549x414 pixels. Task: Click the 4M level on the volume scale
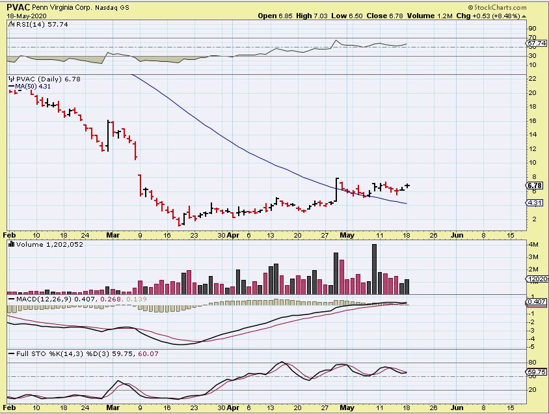(533, 245)
